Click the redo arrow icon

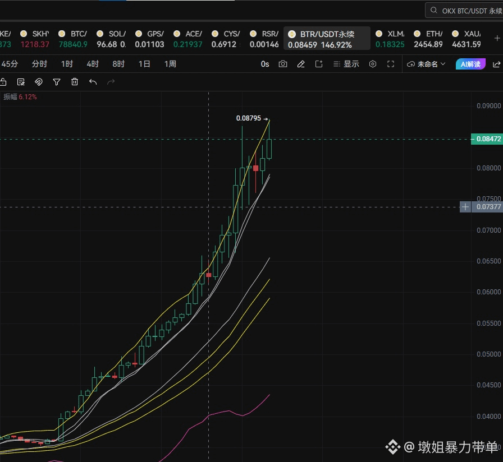coord(111,82)
